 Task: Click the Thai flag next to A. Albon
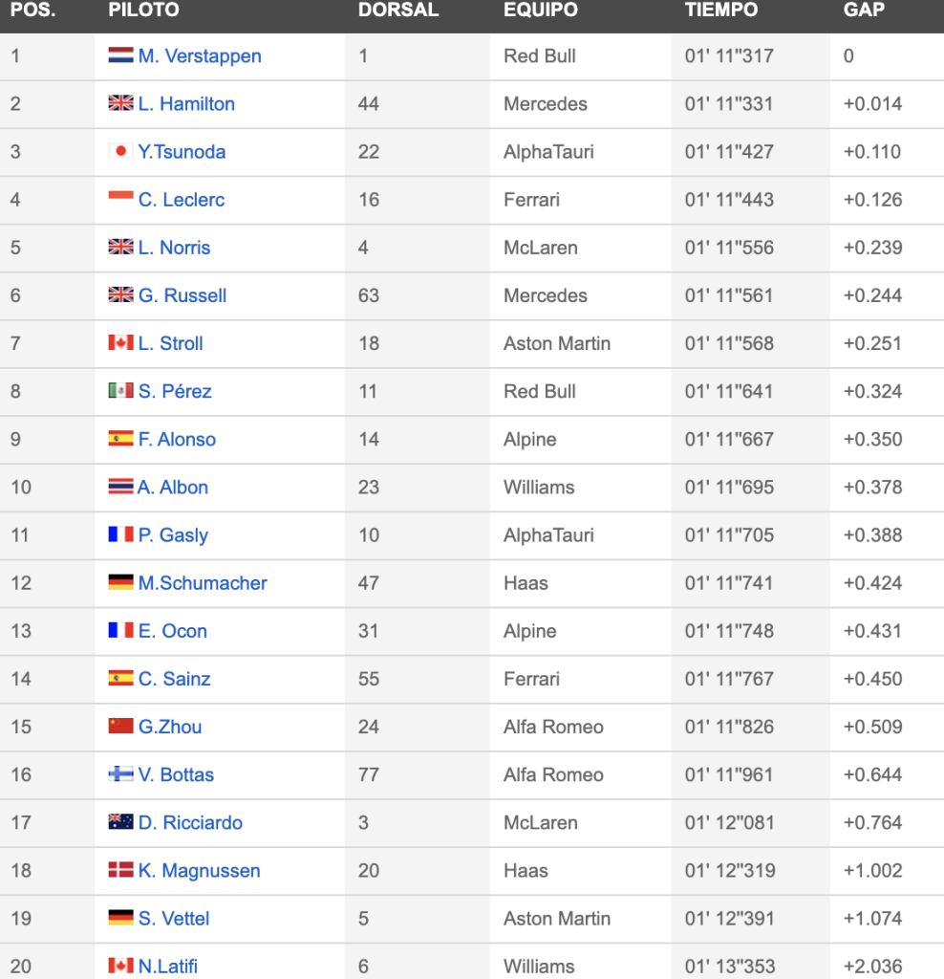(x=120, y=487)
